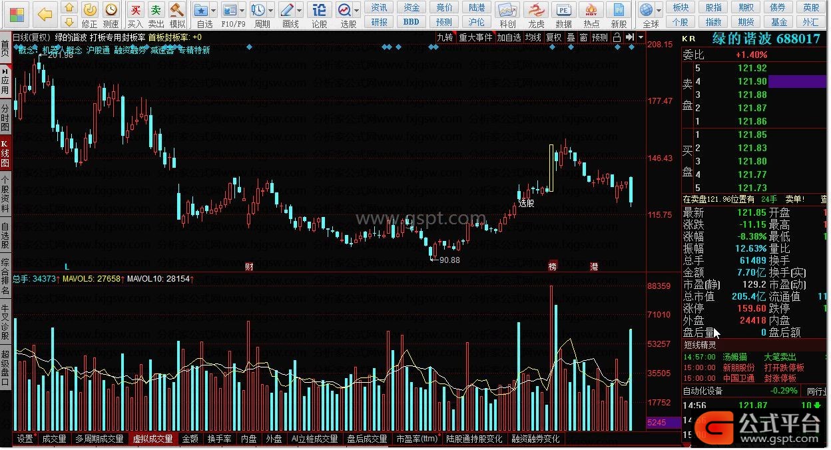
Task: Expand dropdown arrow beside F10/F9 icon
Action: click(x=242, y=11)
